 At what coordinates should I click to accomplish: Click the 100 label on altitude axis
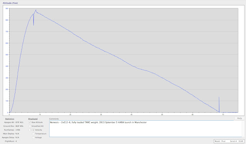click(7, 101)
